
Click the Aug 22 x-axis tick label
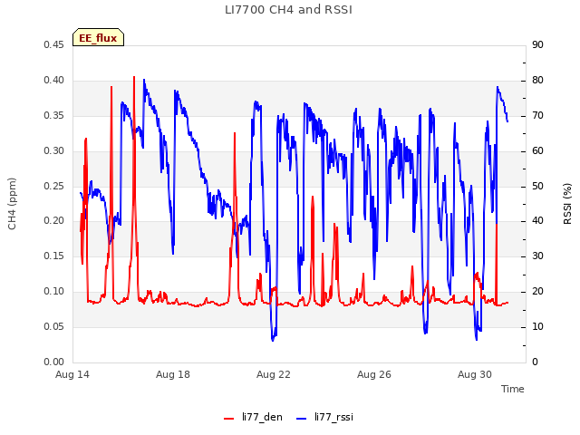pyautogui.click(x=274, y=374)
